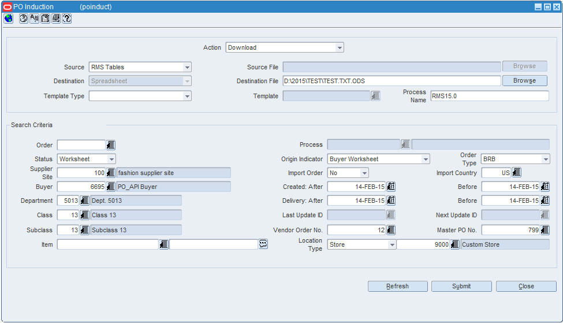This screenshot has height=323, width=563.
Task: Click the Submit button
Action: (x=461, y=287)
